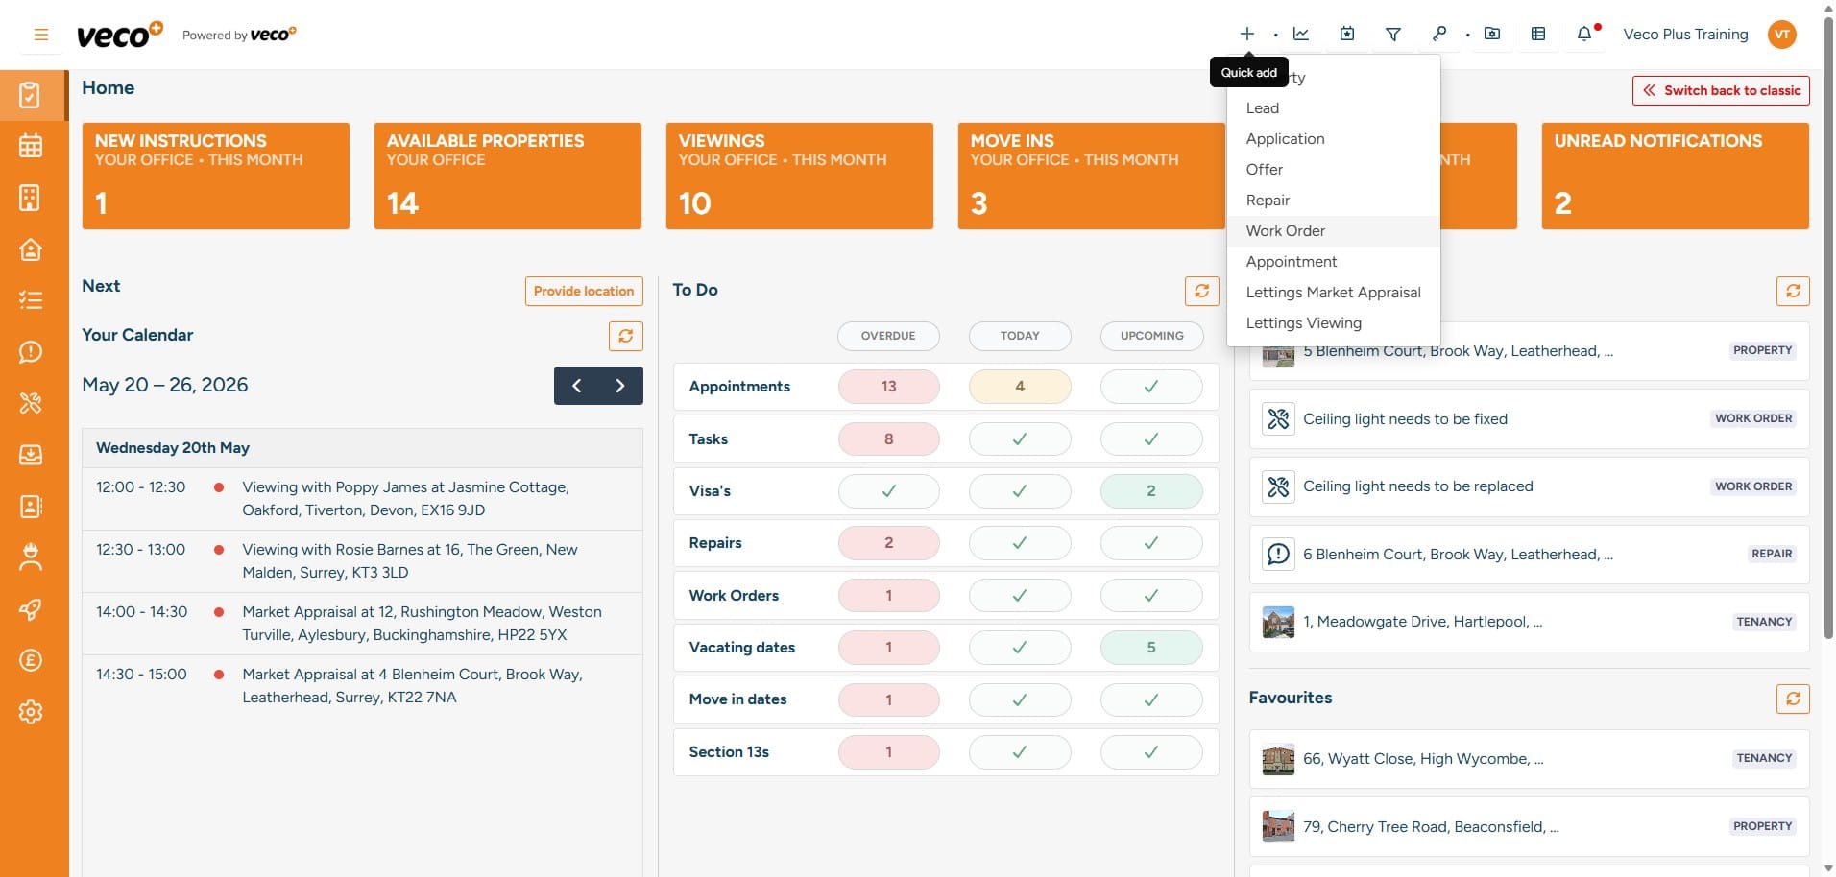Open the table grid icon in the toolbar
Screen dimensions: 1836x877
1538,34
